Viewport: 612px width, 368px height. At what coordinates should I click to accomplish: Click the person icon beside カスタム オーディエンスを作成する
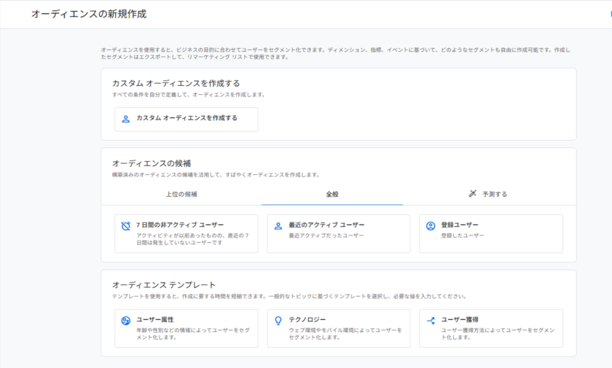pyautogui.click(x=126, y=119)
